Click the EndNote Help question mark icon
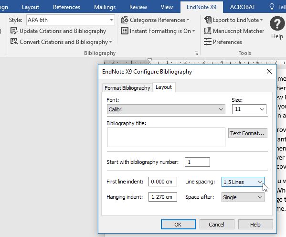Viewport: 286px width, 237px height. pos(277,23)
